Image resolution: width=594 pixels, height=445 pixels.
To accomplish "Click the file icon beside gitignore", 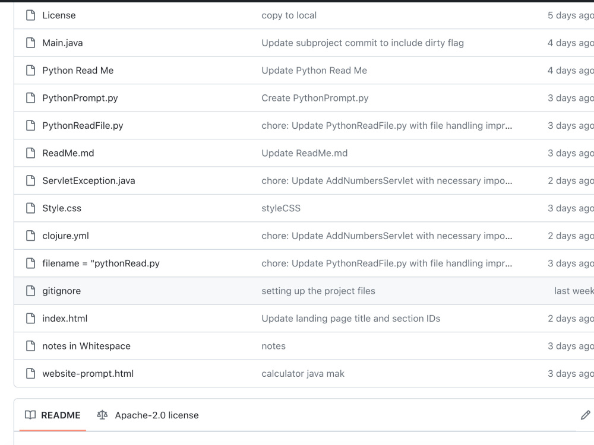I will coord(31,291).
